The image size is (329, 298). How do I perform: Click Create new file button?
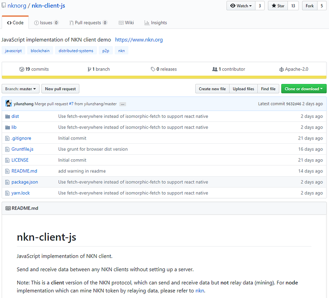point(212,89)
